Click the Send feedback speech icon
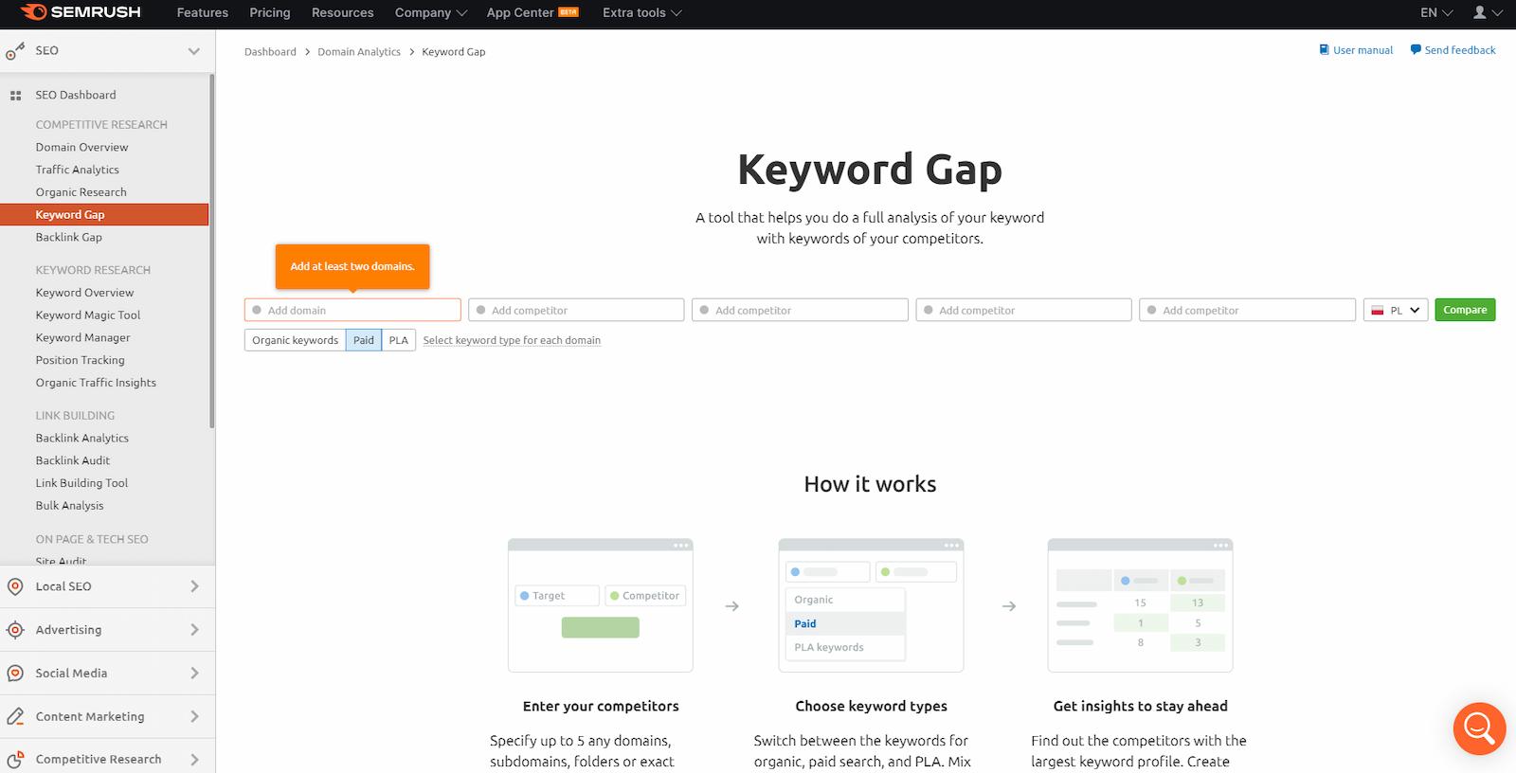This screenshot has height=773, width=1516. [x=1416, y=50]
